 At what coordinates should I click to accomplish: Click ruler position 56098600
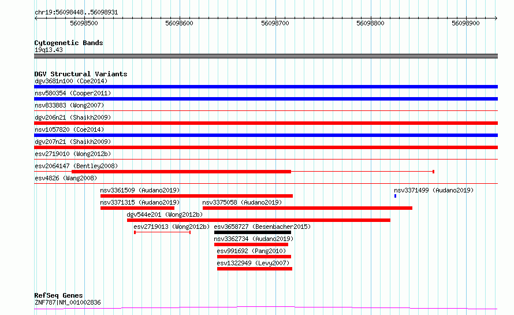point(179,23)
